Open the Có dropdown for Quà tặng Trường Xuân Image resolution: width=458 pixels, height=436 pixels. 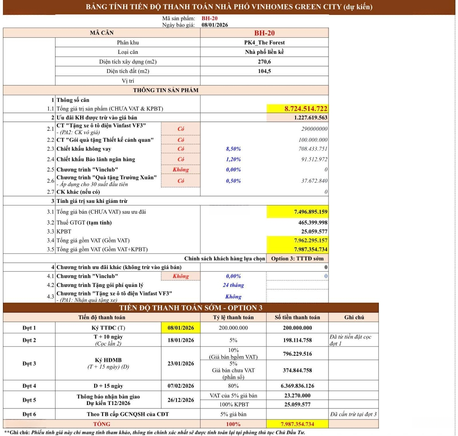point(181,181)
